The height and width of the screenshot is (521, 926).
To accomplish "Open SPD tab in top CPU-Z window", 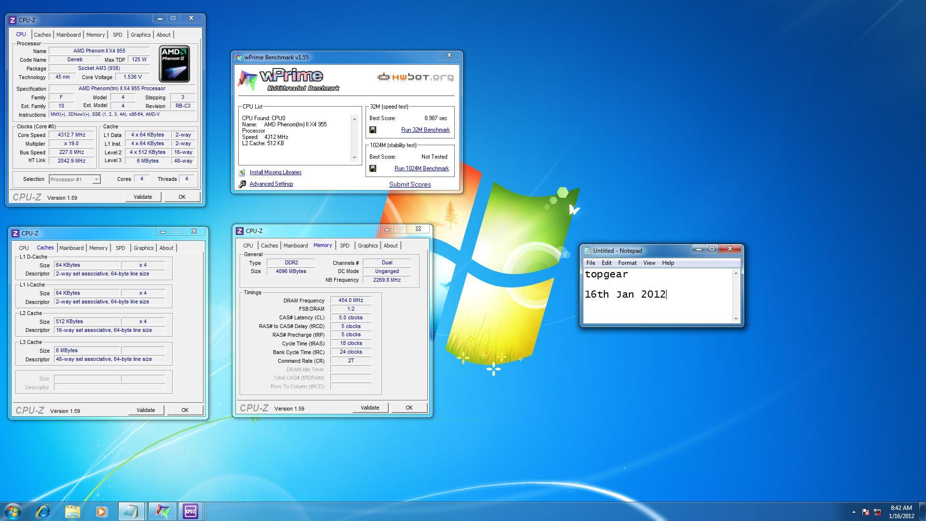I will click(118, 35).
